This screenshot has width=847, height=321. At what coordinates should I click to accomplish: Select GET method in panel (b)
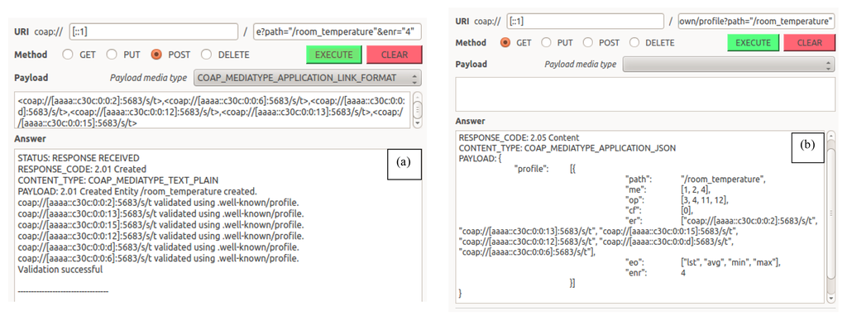pos(506,43)
